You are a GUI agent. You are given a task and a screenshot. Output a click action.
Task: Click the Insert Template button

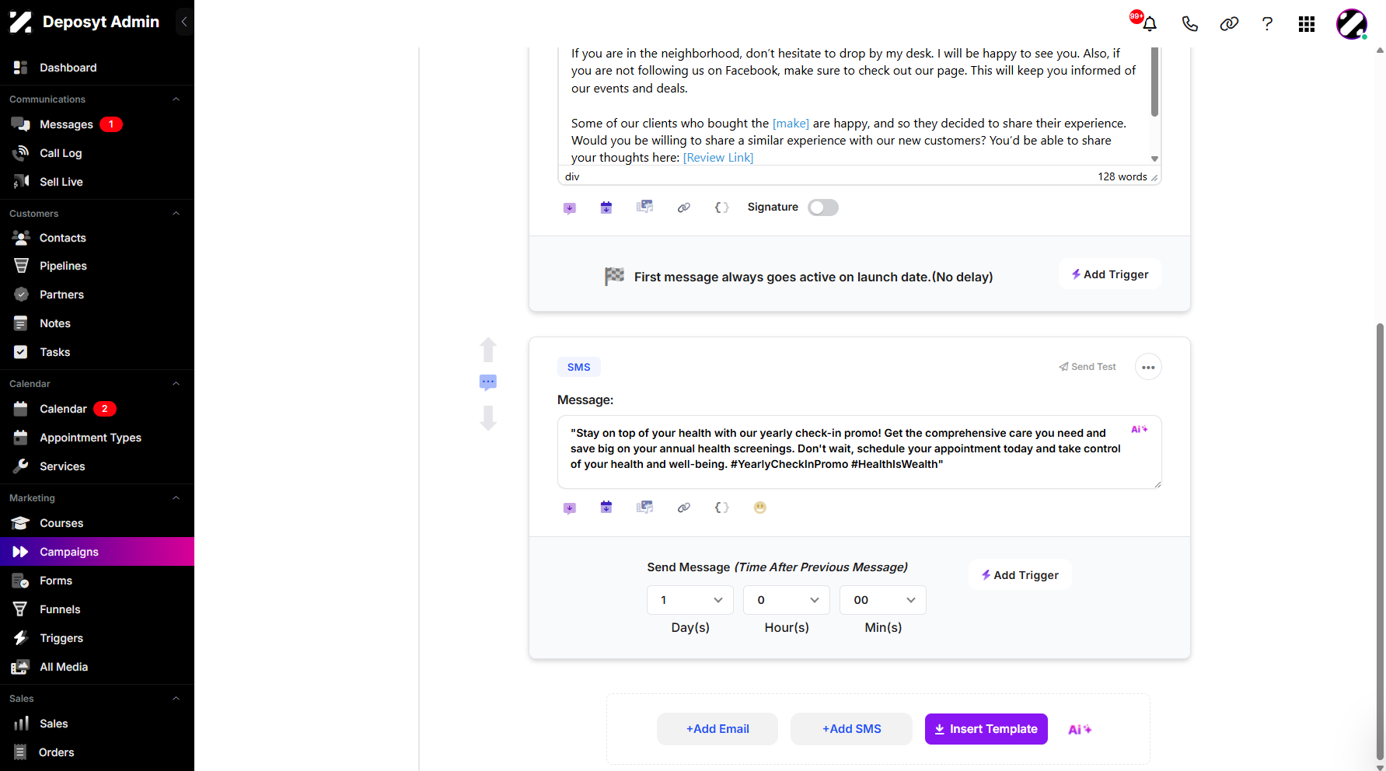986,729
